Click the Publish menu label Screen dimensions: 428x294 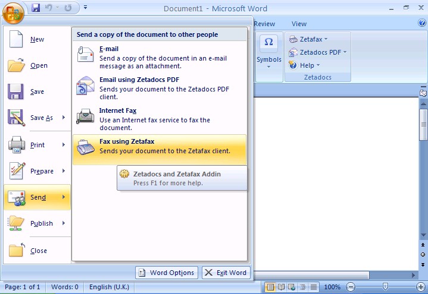(x=42, y=223)
